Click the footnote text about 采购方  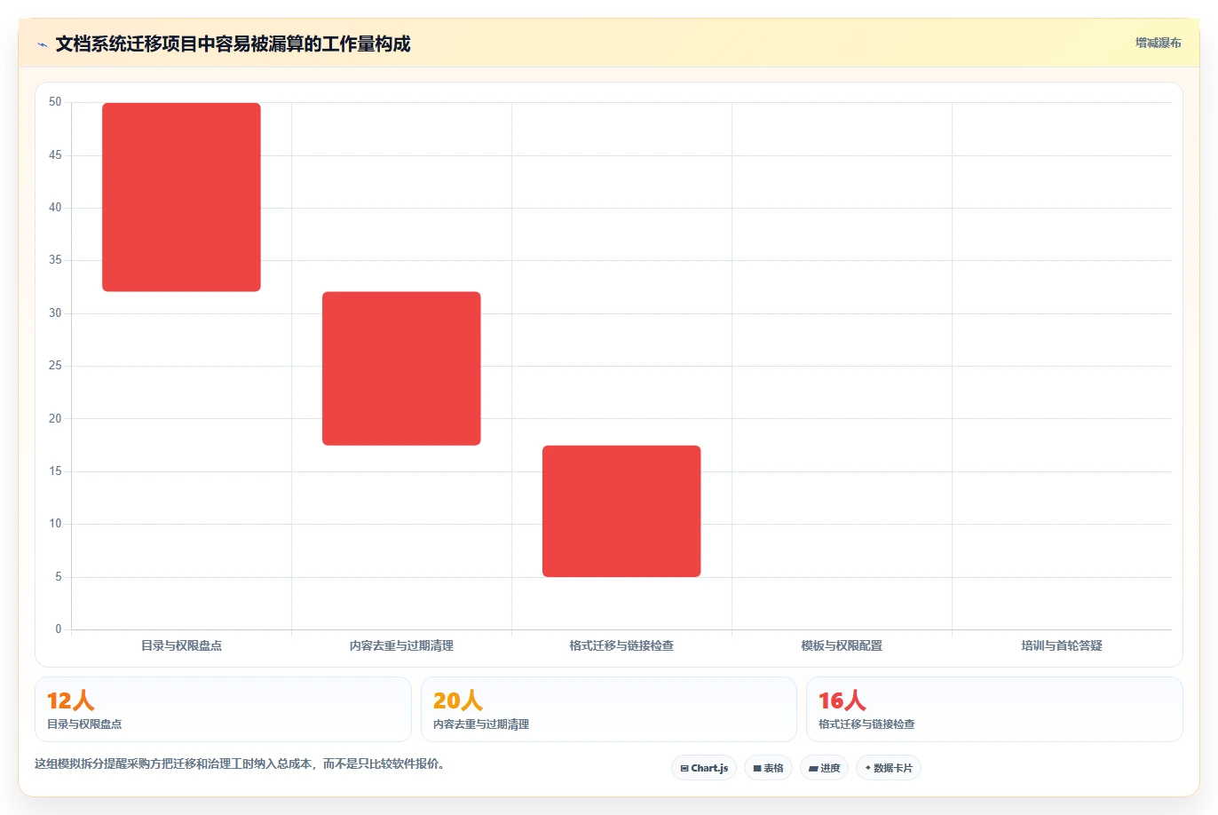click(x=239, y=764)
